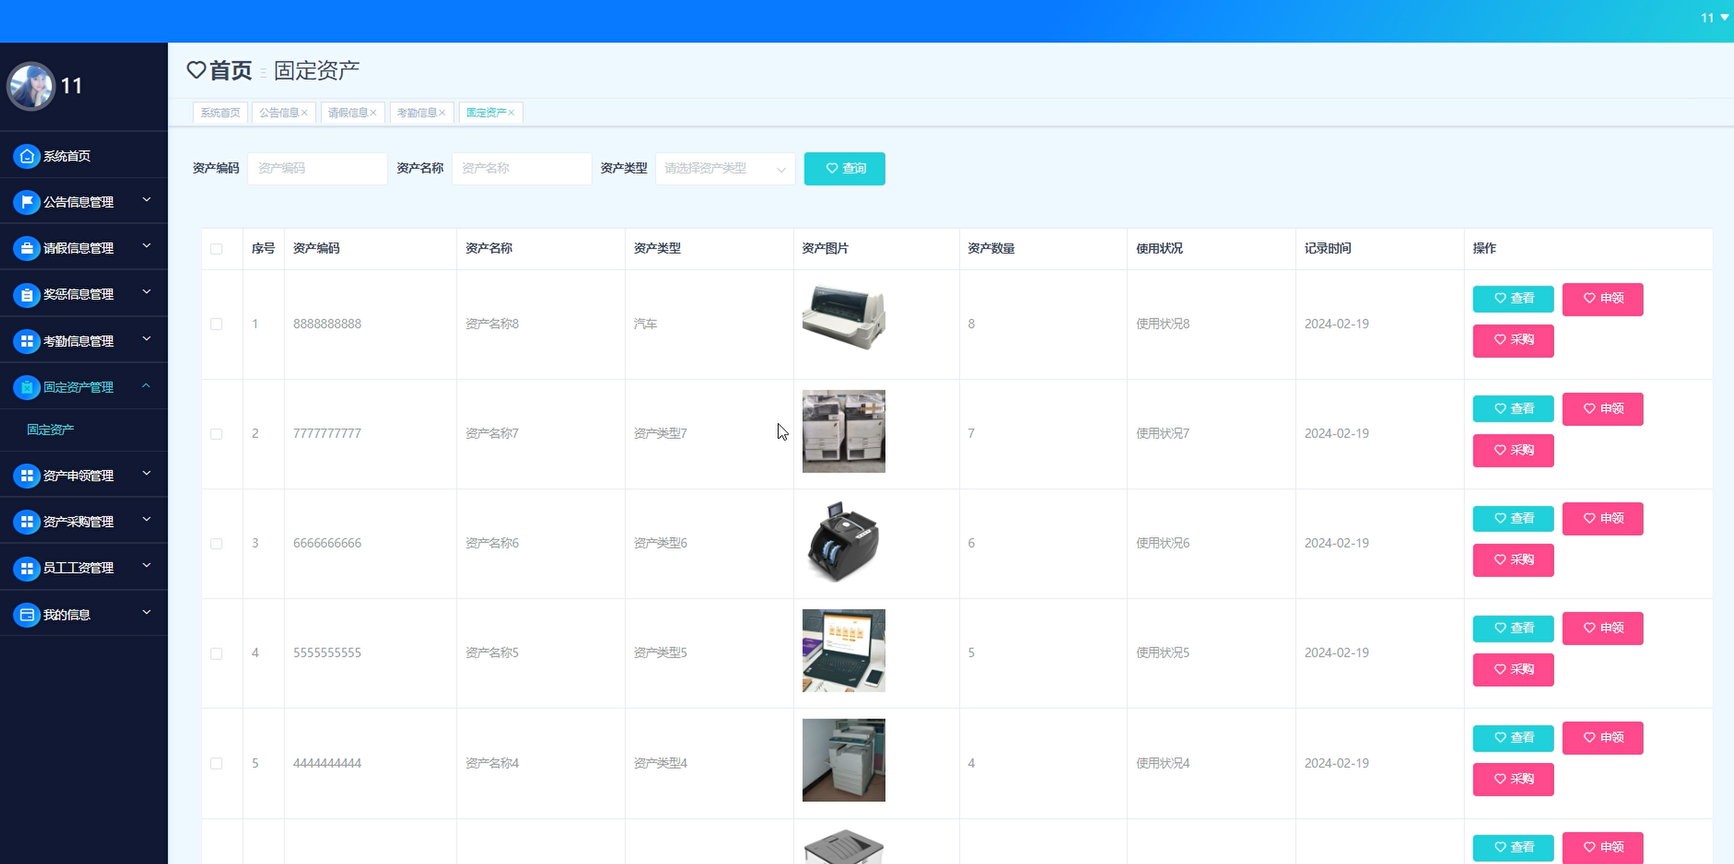The height and width of the screenshot is (864, 1734).
Task: Click the 资产名称 input field
Action: coord(522,168)
